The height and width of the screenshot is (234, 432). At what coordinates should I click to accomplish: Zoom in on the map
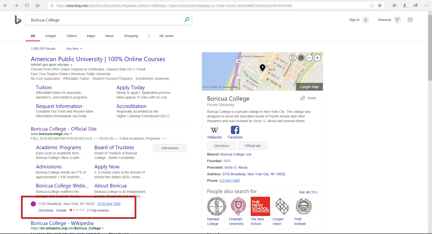pyautogui.click(x=318, y=58)
